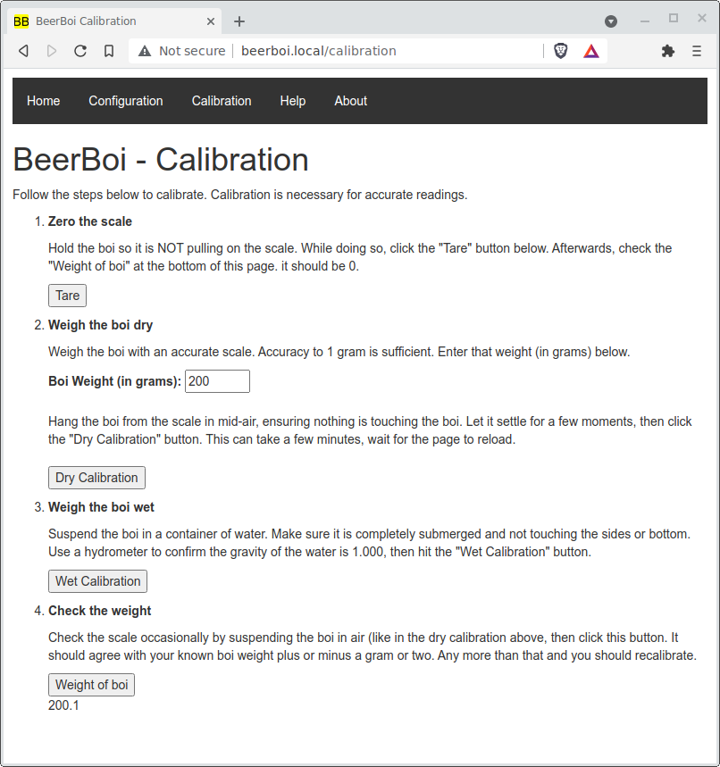Click the Boi Weight grams input field

click(217, 381)
